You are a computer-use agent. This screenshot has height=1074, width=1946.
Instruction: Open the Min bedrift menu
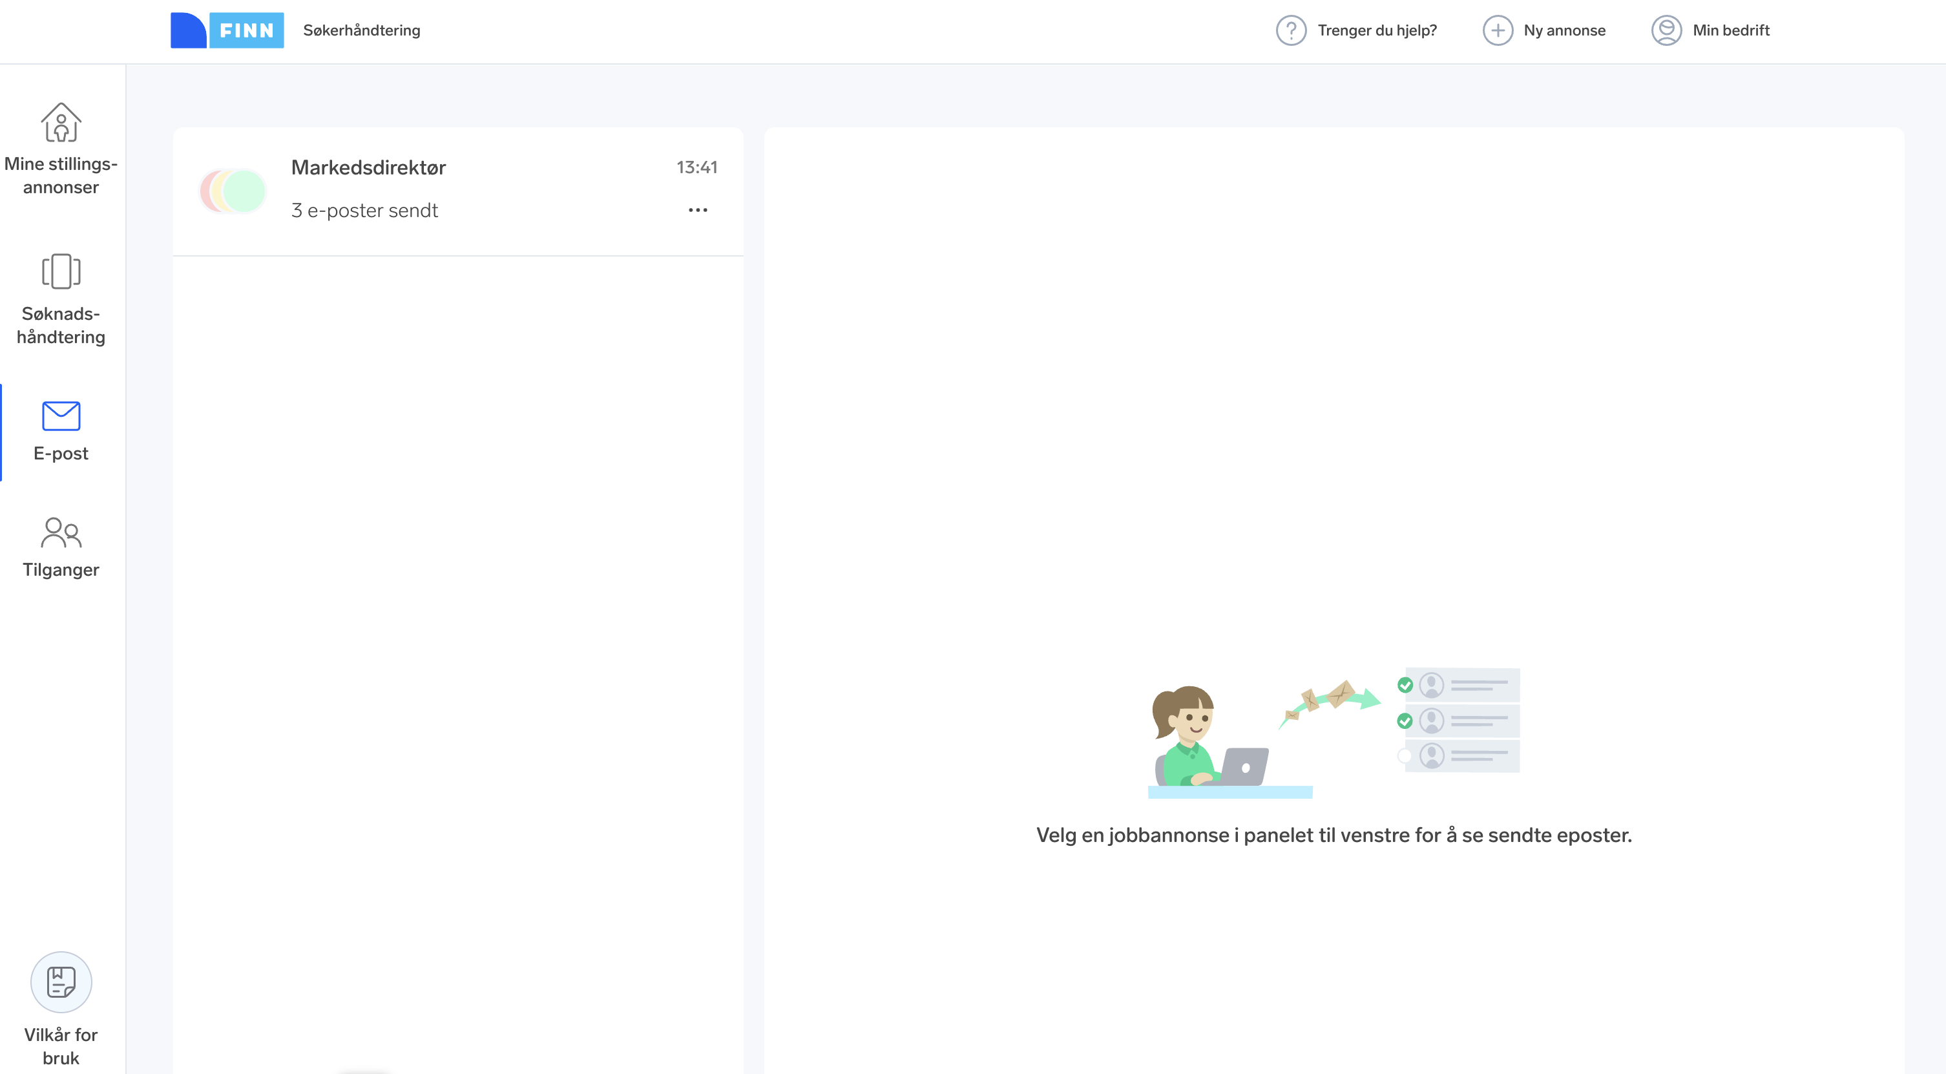(1730, 30)
